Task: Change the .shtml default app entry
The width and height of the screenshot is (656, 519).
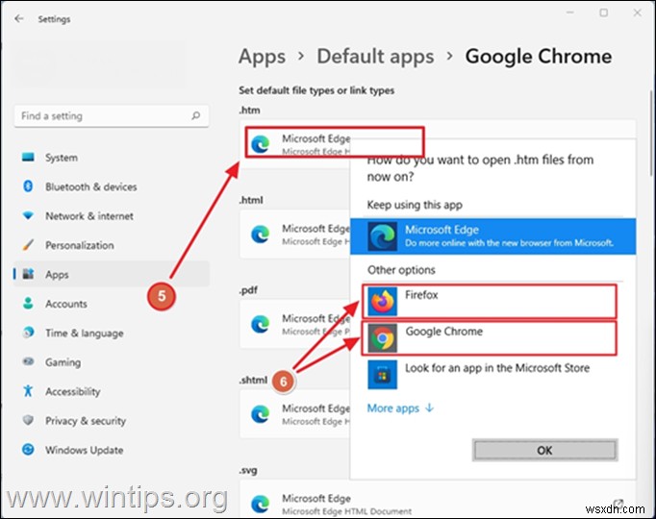Action: (x=295, y=414)
